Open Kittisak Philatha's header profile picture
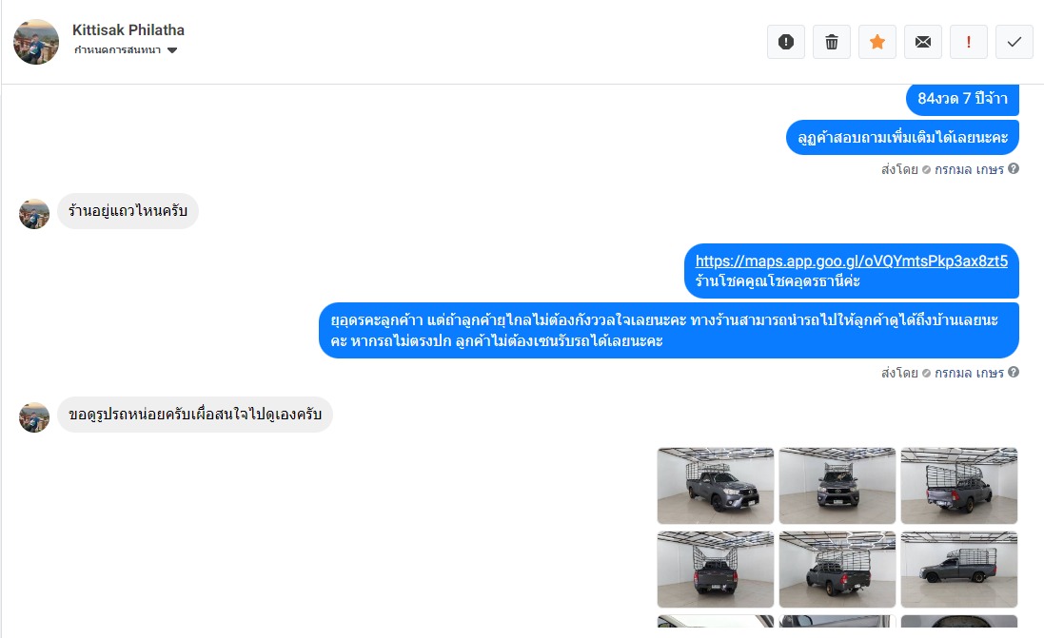This screenshot has width=1044, height=638. click(36, 42)
